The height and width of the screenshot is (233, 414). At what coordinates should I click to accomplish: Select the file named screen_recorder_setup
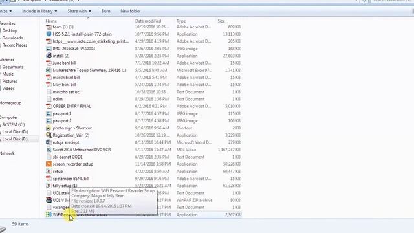coord(73,164)
